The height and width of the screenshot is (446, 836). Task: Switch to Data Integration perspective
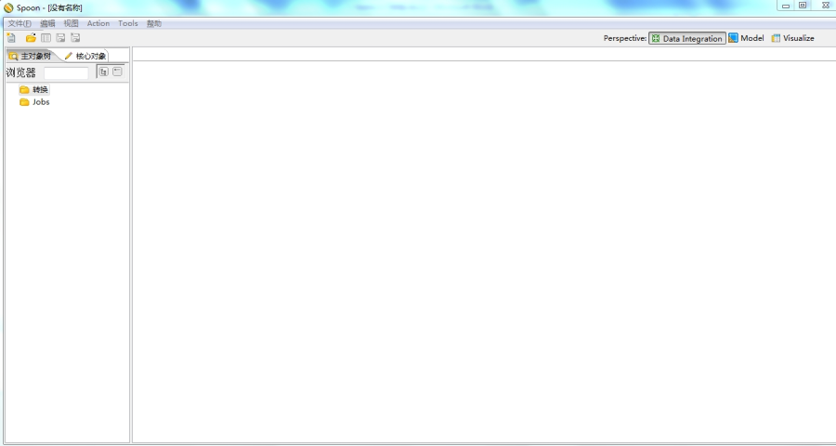coord(686,38)
